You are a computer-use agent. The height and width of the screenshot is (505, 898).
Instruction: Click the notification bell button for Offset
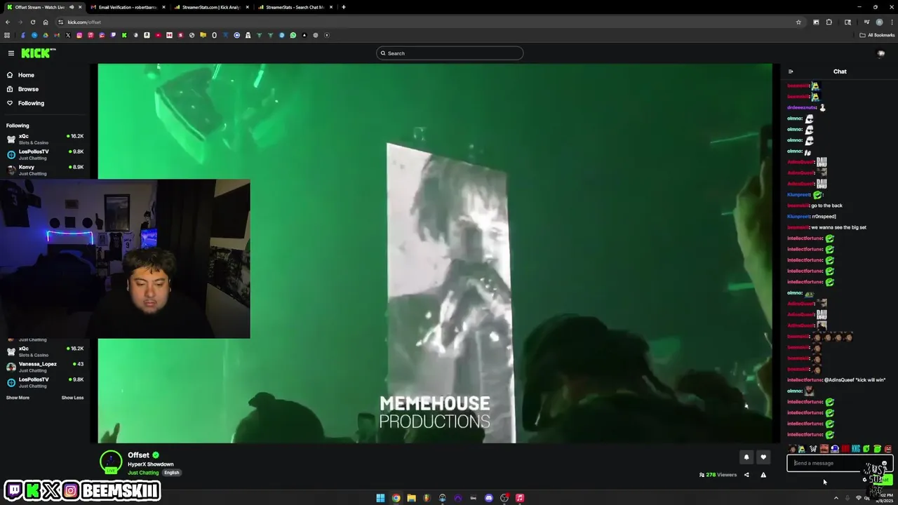click(746, 457)
